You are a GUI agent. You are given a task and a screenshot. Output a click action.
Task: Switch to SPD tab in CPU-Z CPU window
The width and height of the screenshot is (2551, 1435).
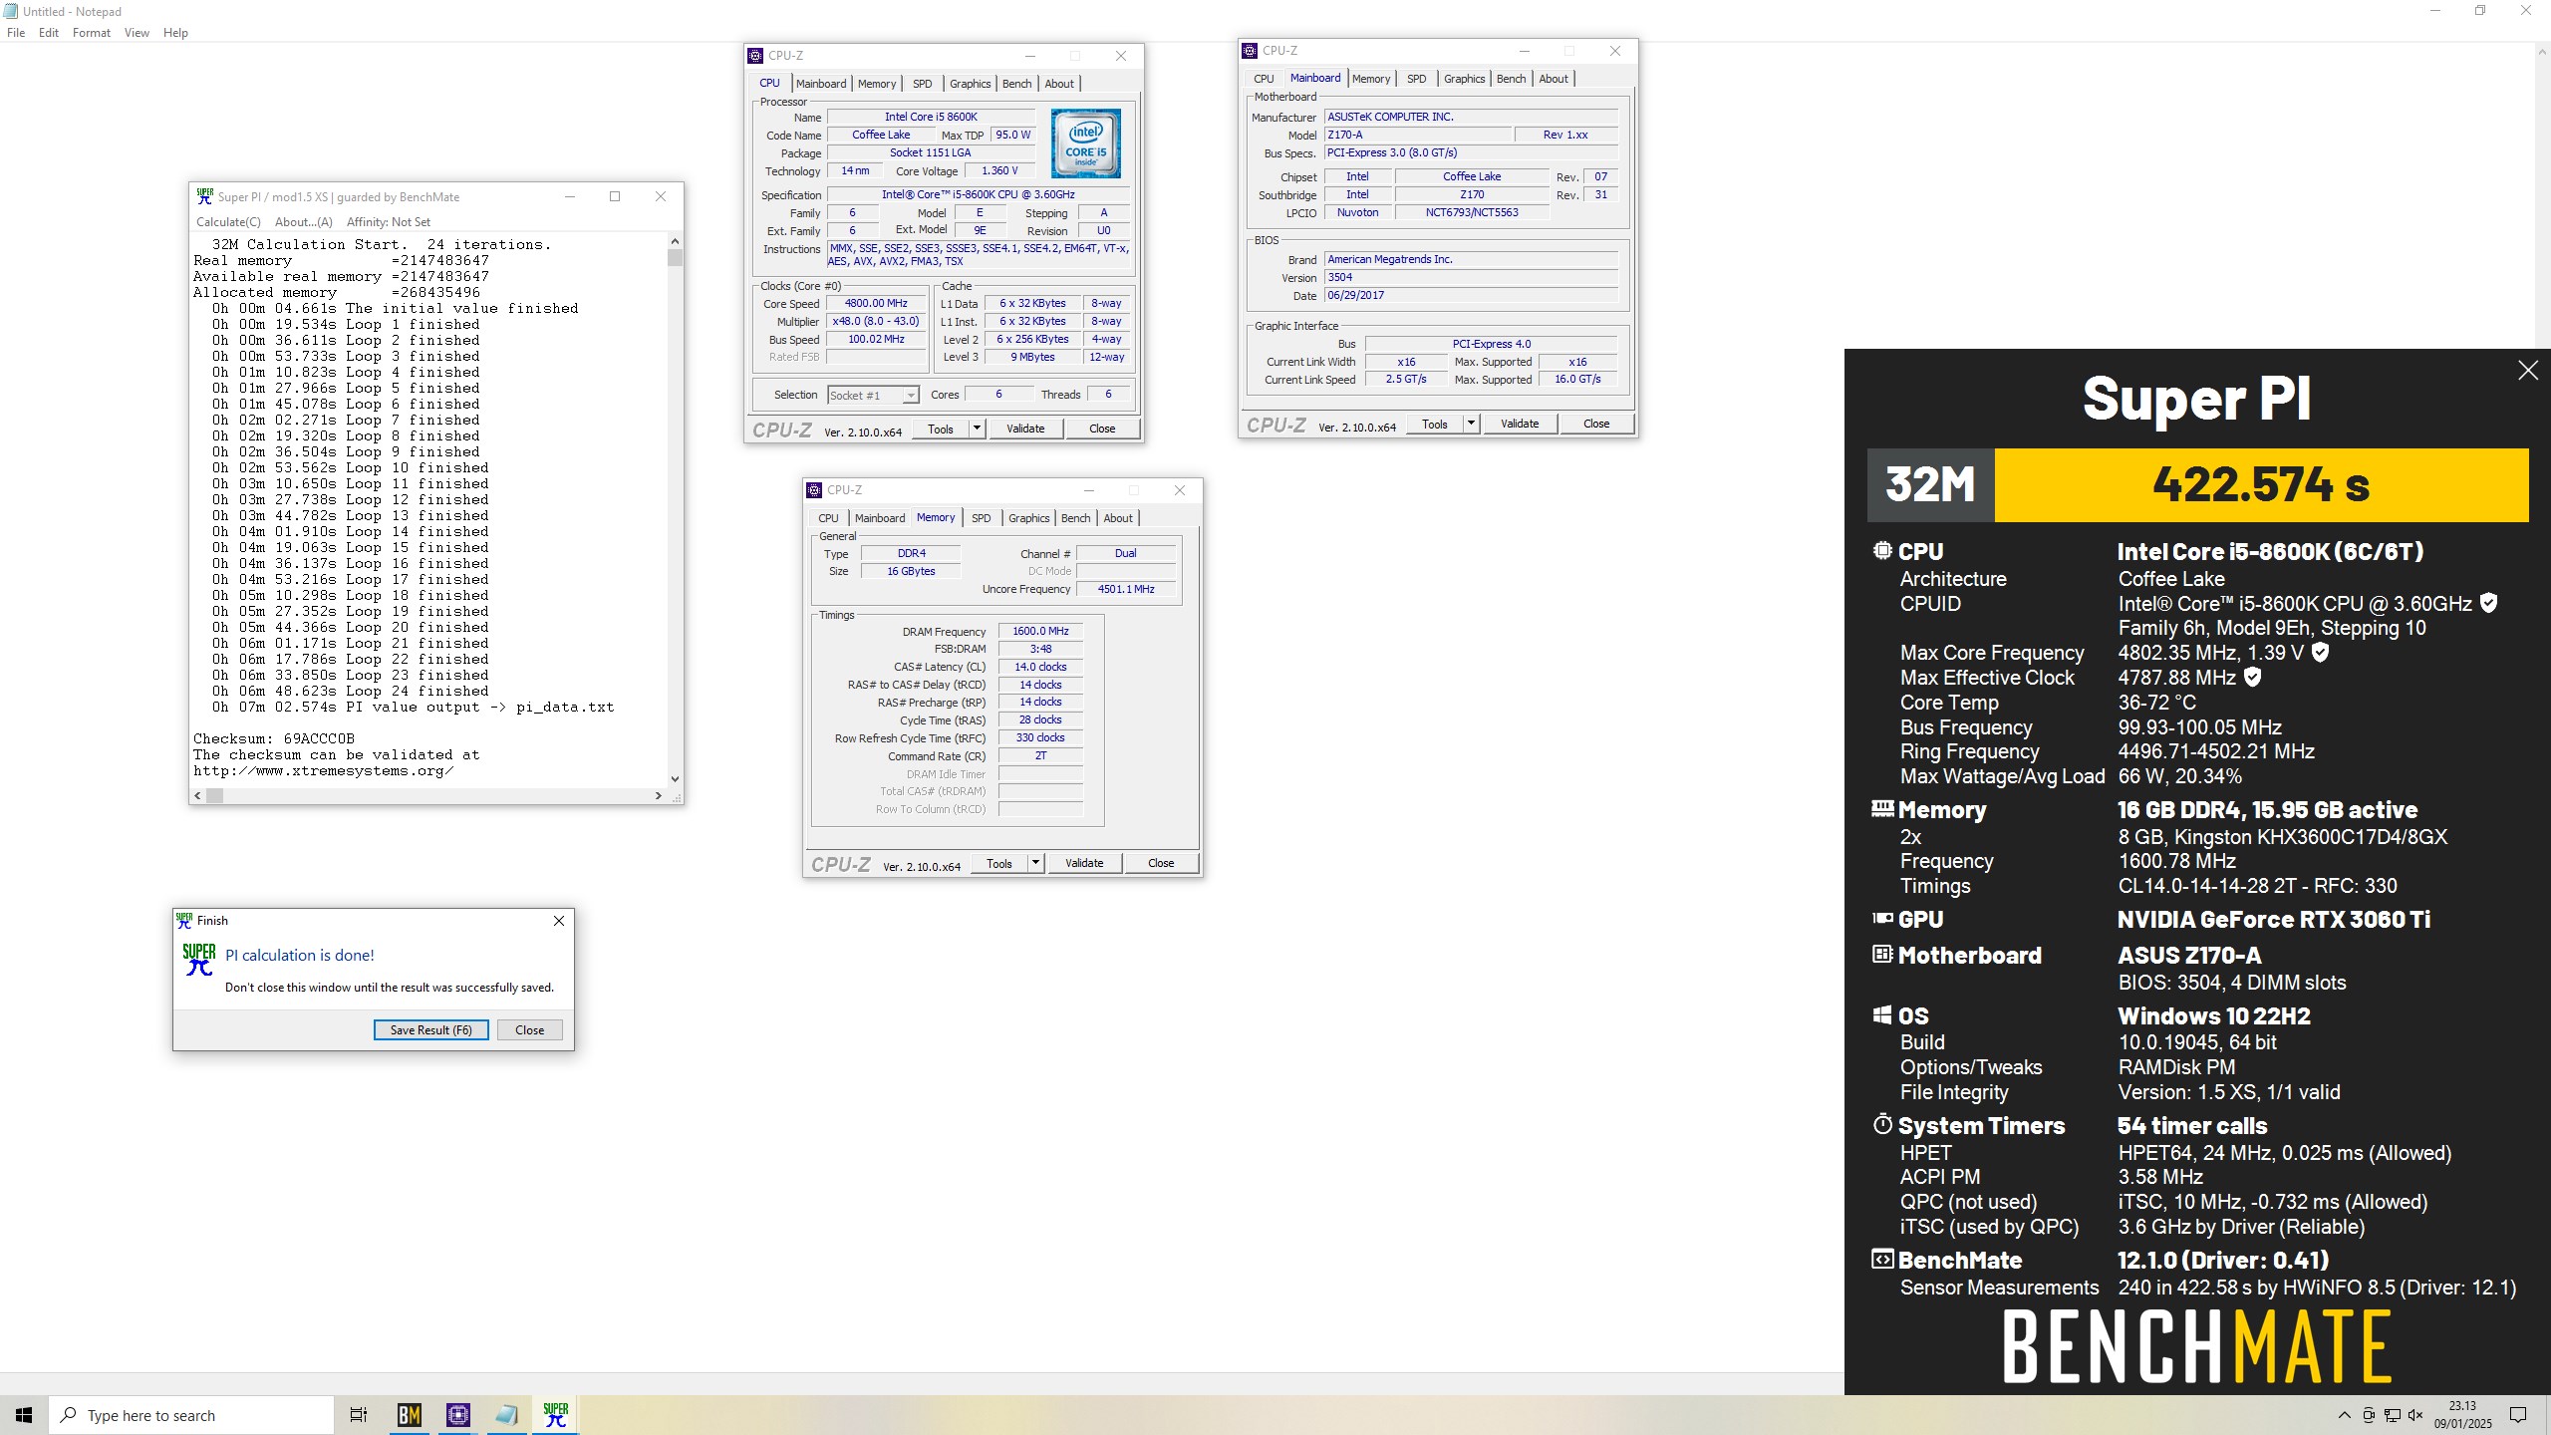(x=923, y=84)
